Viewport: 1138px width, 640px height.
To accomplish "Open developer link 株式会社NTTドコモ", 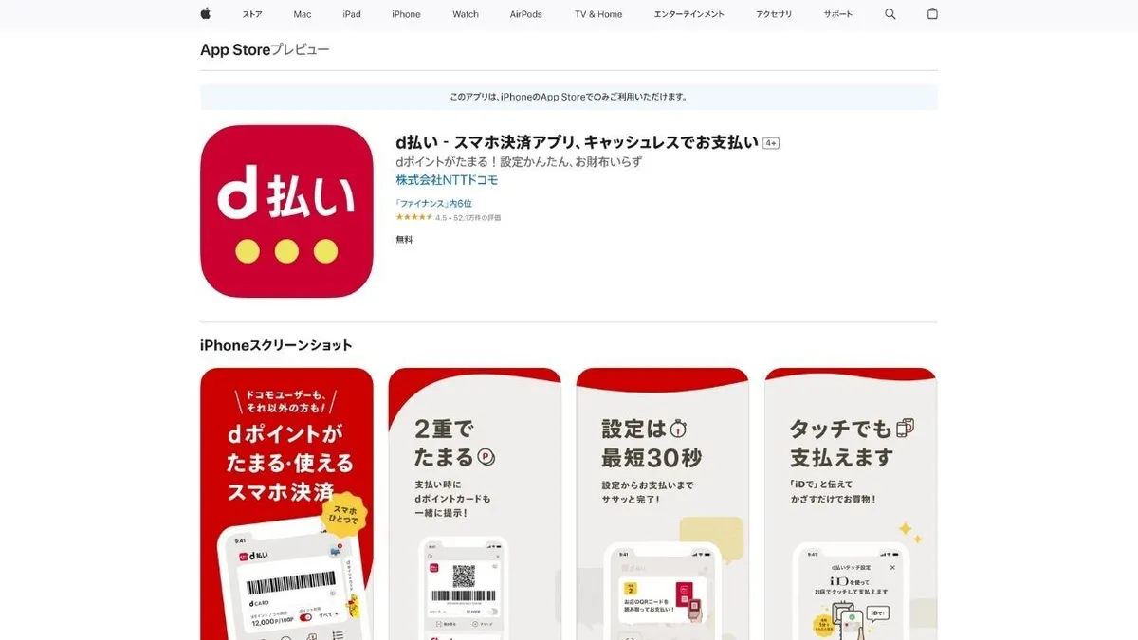I will pos(447,180).
